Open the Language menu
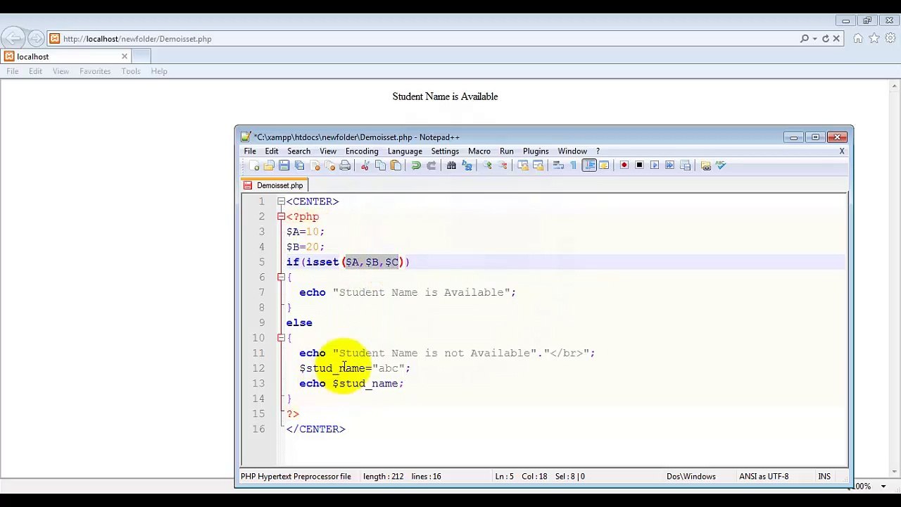 point(405,151)
